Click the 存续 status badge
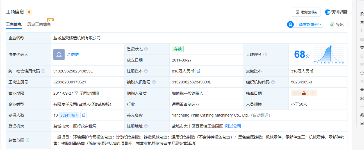This screenshot has height=150, width=364. [x=178, y=49]
